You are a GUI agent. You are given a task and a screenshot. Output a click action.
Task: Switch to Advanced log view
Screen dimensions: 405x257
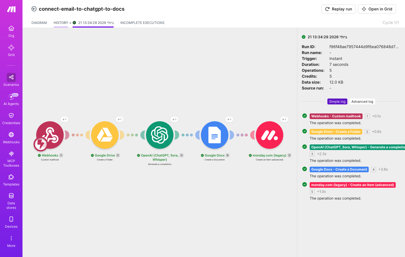[362, 102]
